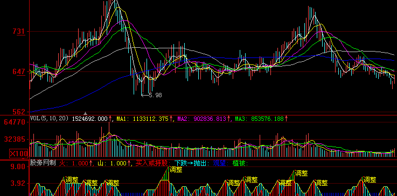
Task: Click the arrow pointing to the 5.98 low
Action: pyautogui.click(x=145, y=95)
